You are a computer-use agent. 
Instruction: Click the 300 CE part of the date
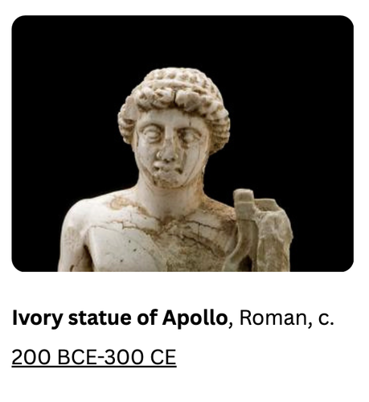click(x=140, y=357)
